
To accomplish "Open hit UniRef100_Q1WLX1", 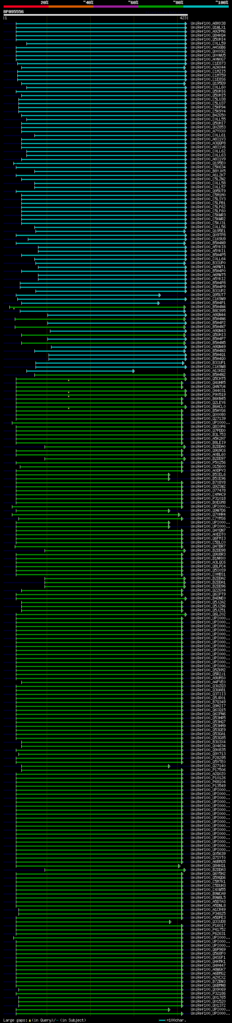I will point(208,28).
